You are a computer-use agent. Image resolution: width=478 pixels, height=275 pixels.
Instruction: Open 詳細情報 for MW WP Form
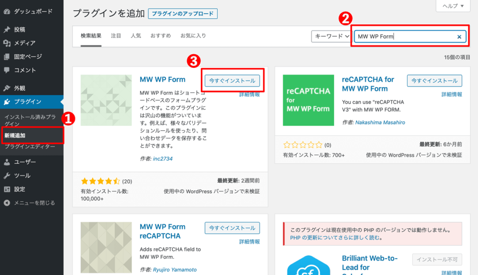point(249,94)
